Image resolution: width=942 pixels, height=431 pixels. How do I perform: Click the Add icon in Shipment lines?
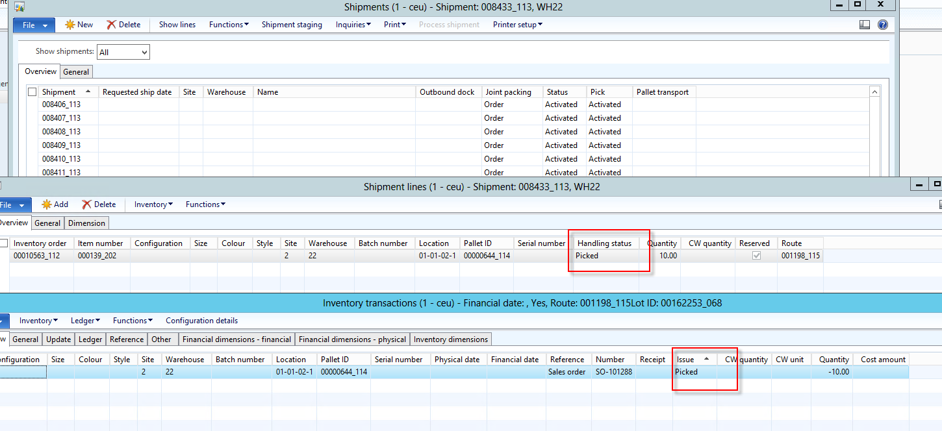pyautogui.click(x=46, y=204)
